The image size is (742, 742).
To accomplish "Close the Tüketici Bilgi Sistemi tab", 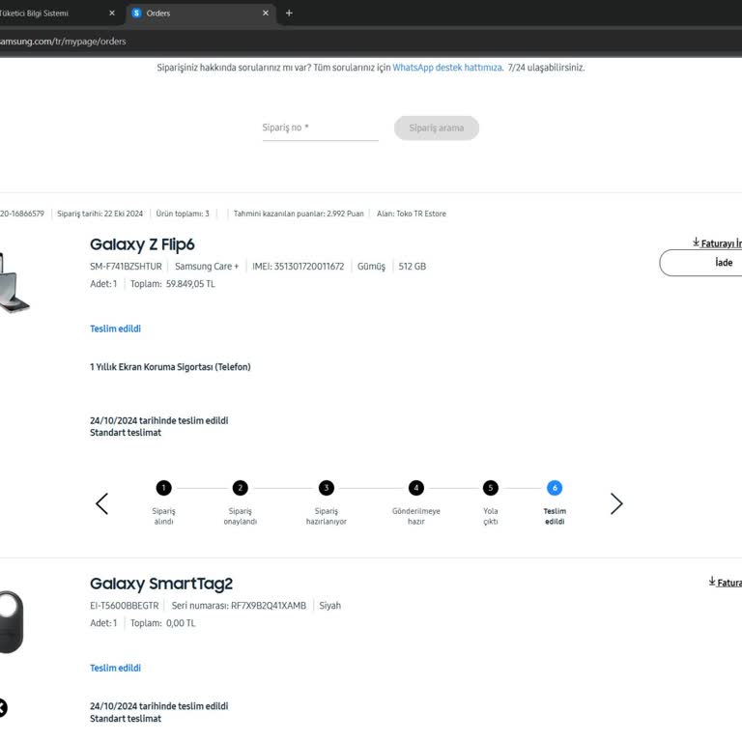I will (112, 14).
